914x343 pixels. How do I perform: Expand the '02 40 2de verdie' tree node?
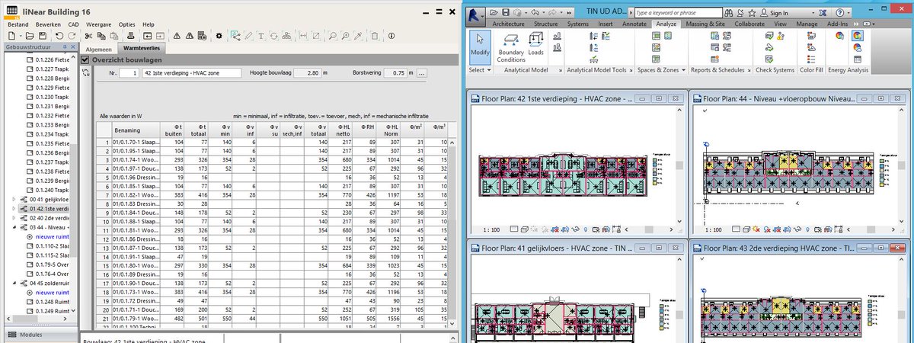point(14,217)
